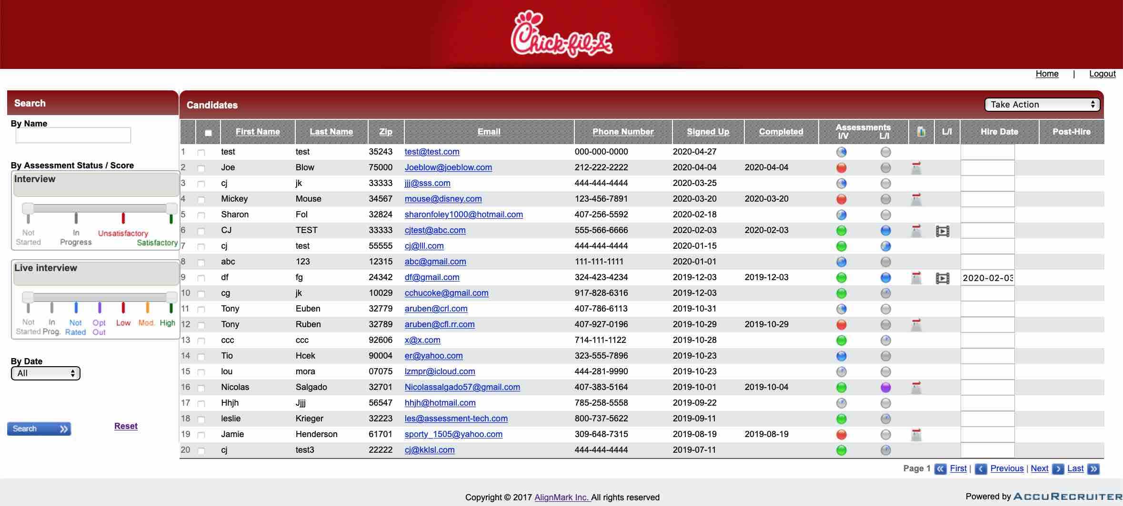Screen dimensions: 1123x506
Task: Open df fg's video recording icon
Action: [x=943, y=278]
